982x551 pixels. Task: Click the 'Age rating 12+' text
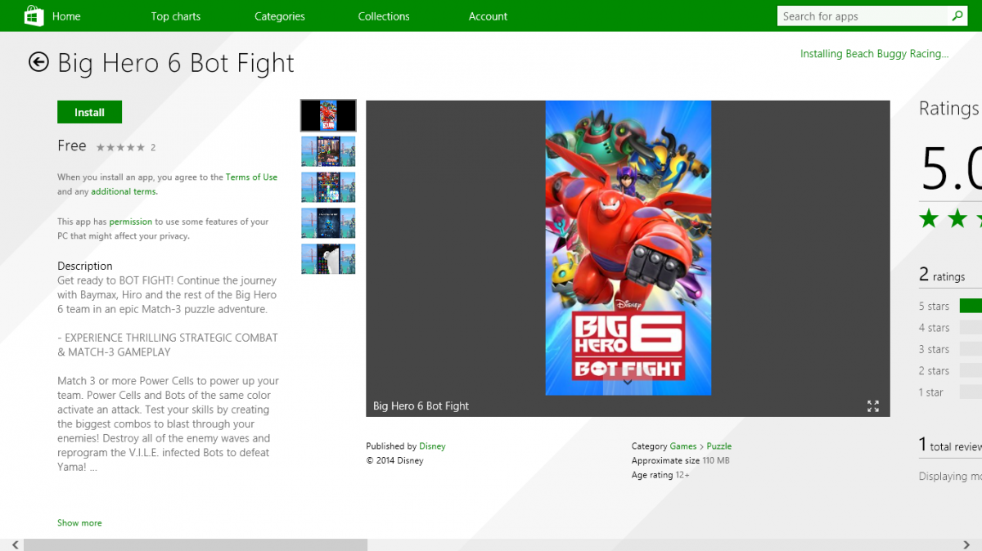(660, 475)
